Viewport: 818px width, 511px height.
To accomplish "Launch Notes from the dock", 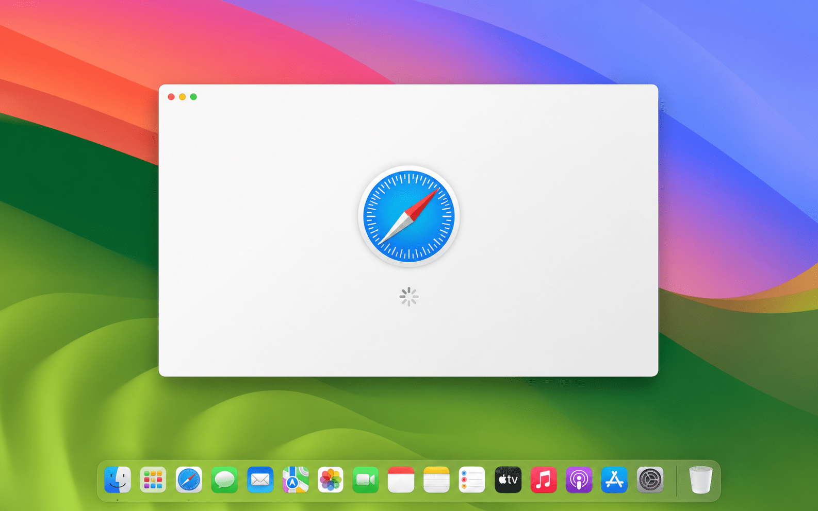I will pyautogui.click(x=436, y=480).
